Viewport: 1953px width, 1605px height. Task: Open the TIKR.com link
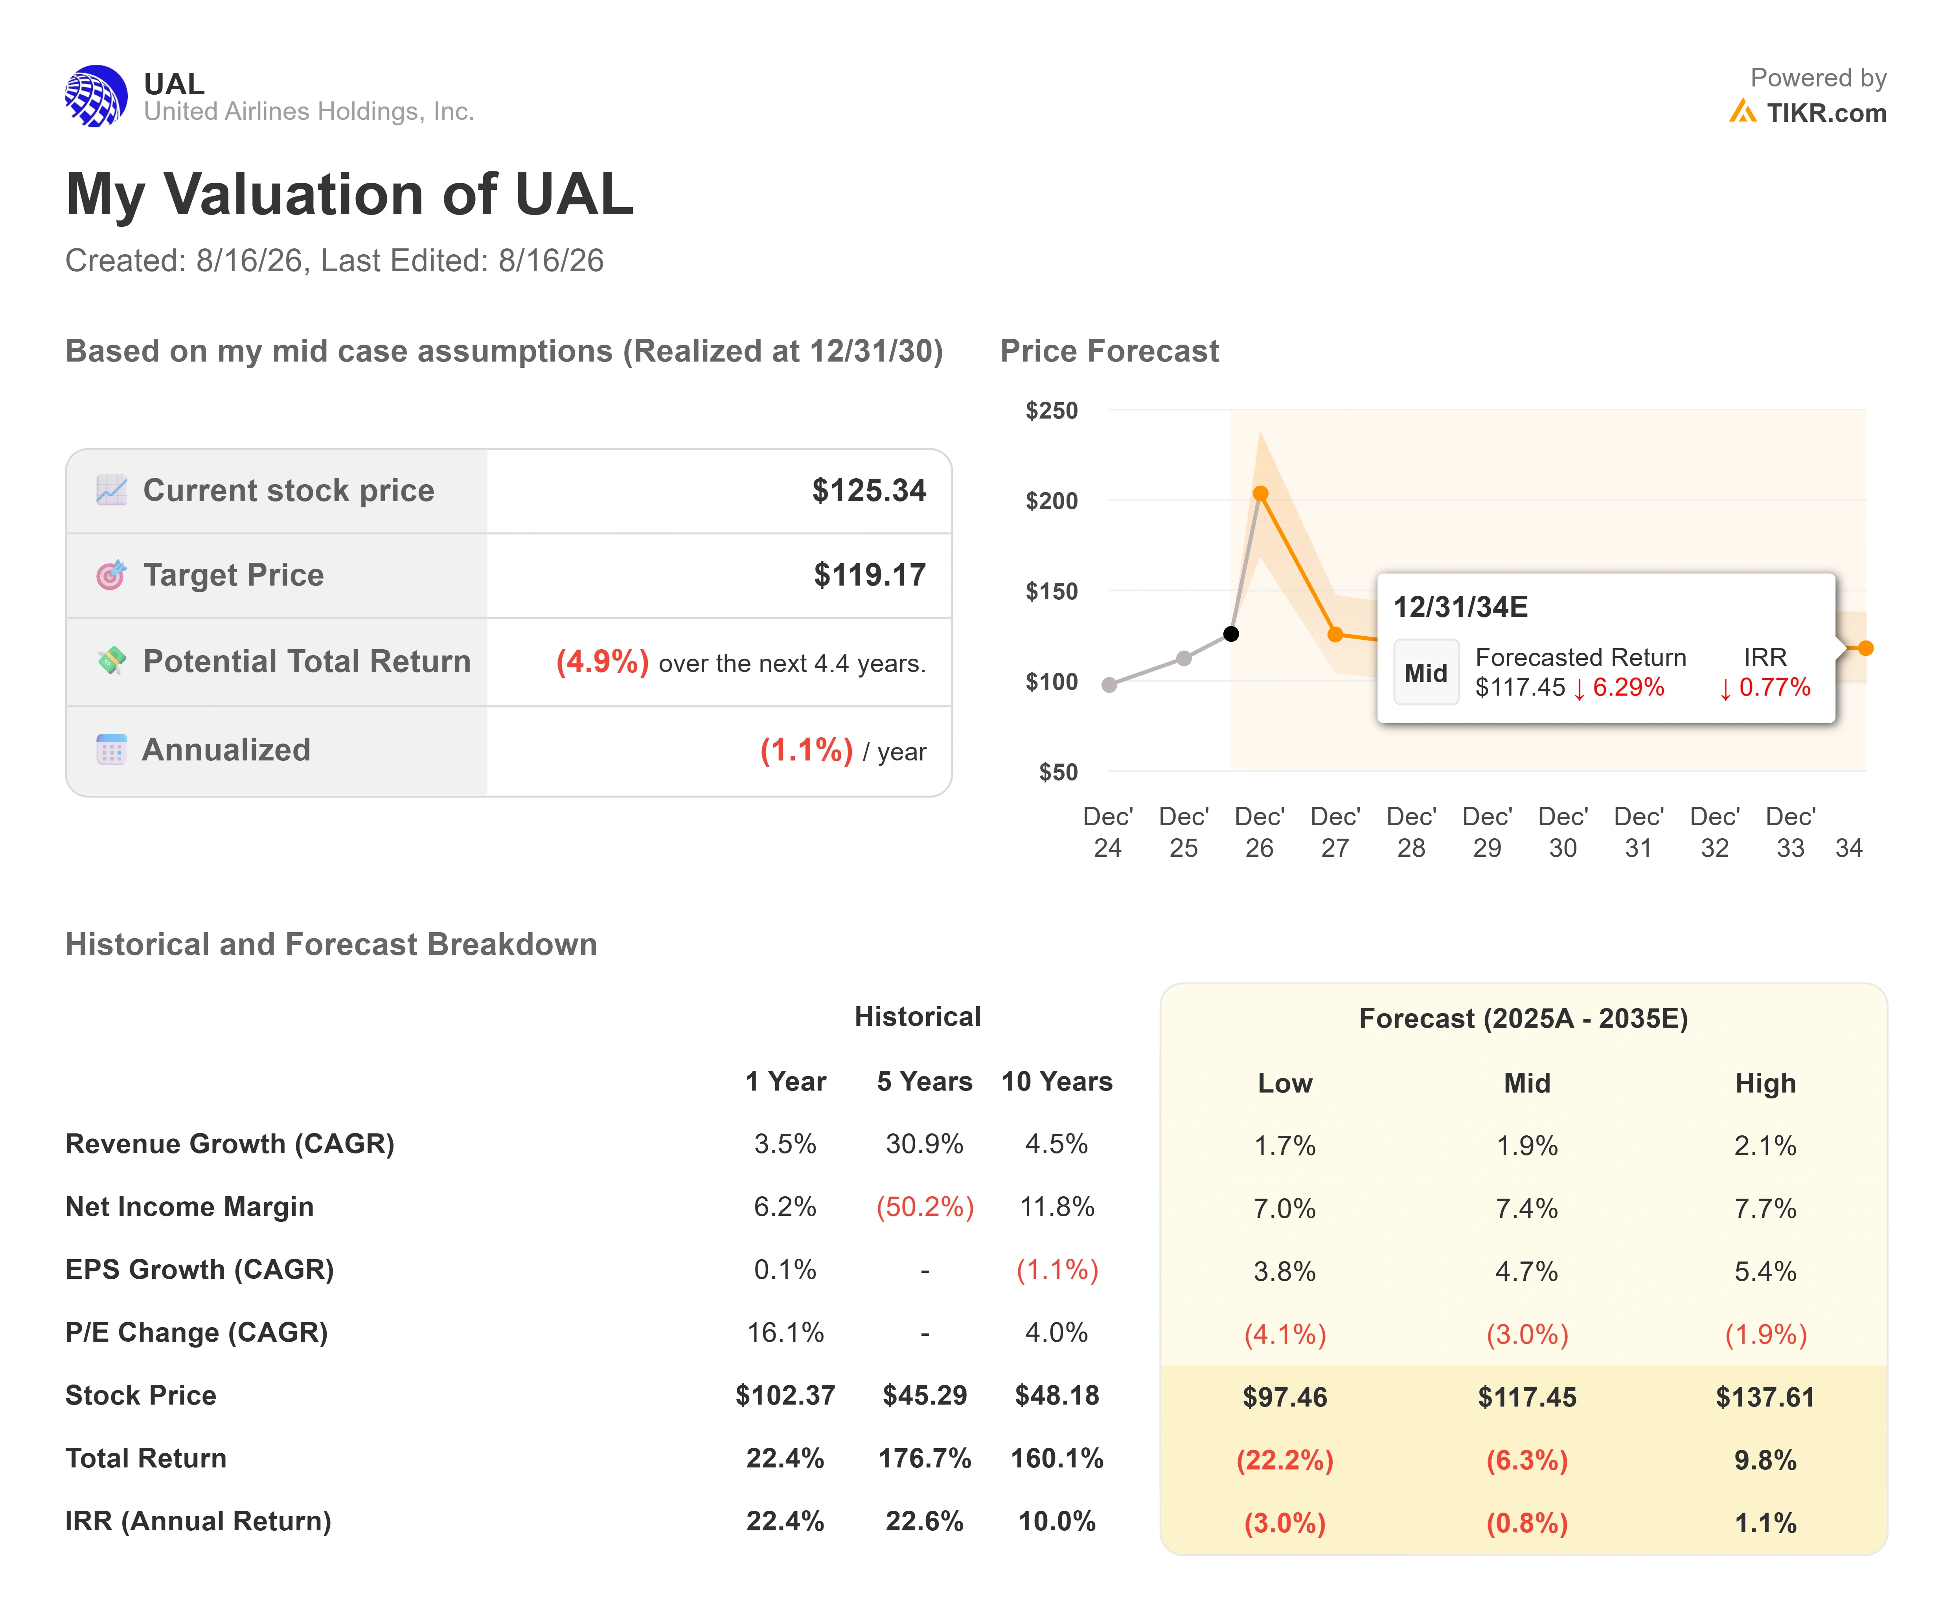[1826, 113]
